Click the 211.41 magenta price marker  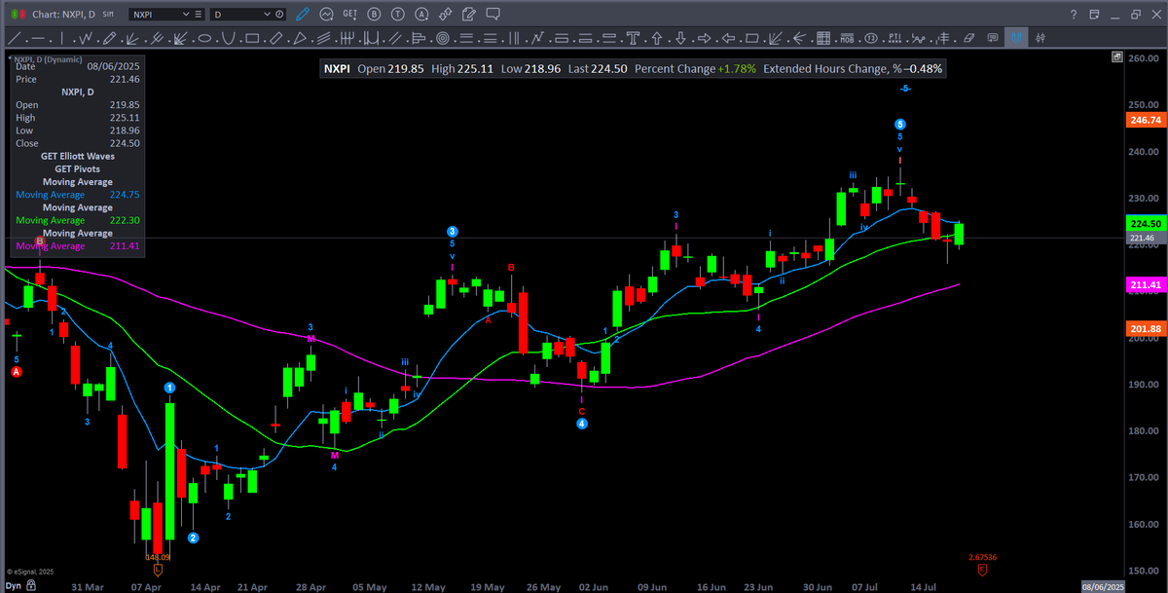pyautogui.click(x=1146, y=284)
